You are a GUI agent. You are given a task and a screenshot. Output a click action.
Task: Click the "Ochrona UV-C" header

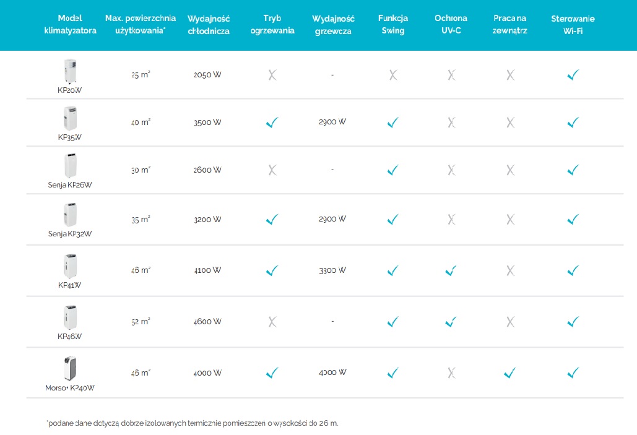point(451,24)
